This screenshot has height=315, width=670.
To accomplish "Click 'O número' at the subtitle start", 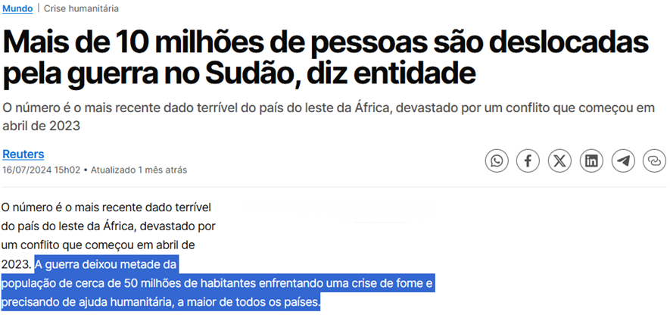I will [29, 108].
